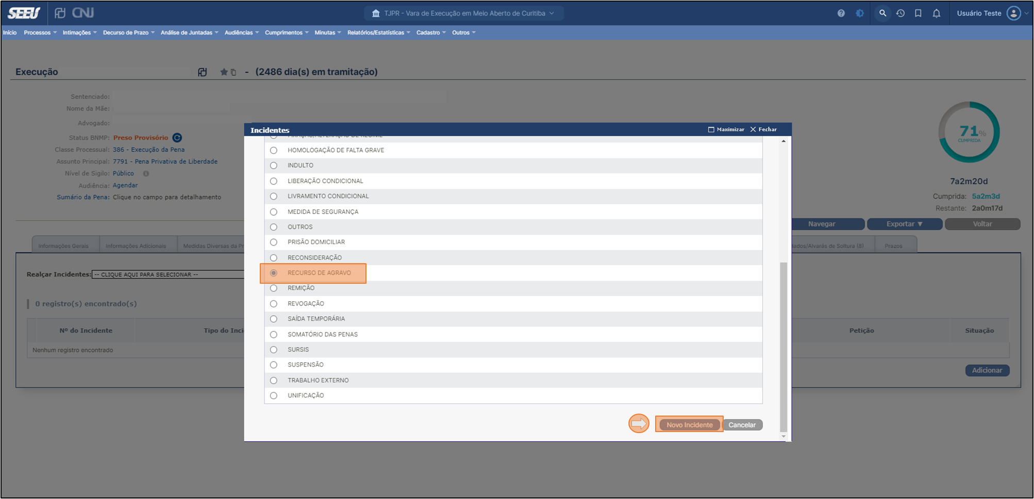The image size is (1034, 499).
Task: Mark process as favorite with star icon
Action: 224,72
